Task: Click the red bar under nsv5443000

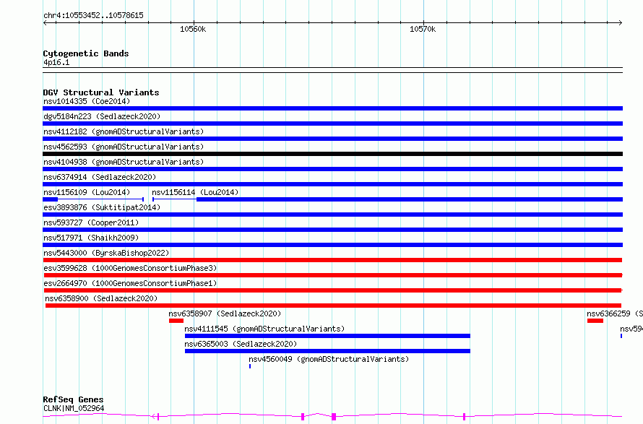Action: [x=332, y=260]
